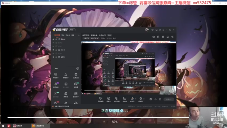The image size is (227, 128).
Task: Open the flame tool in bottom toolbox row
Action: click(66, 103)
